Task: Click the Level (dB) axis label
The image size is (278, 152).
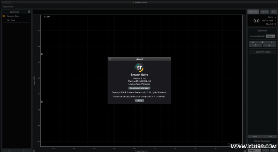Action: (34, 81)
